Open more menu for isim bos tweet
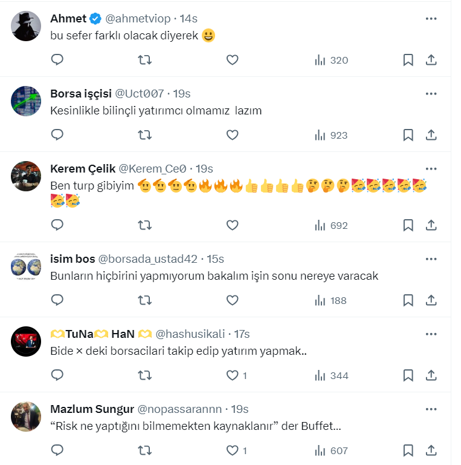Screen dimensions: 461x465 tap(431, 259)
